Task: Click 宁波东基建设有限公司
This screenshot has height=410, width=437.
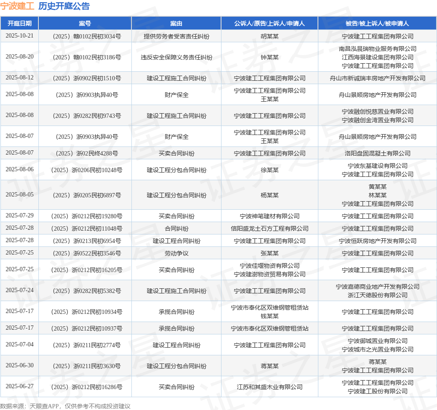Action: point(378,166)
